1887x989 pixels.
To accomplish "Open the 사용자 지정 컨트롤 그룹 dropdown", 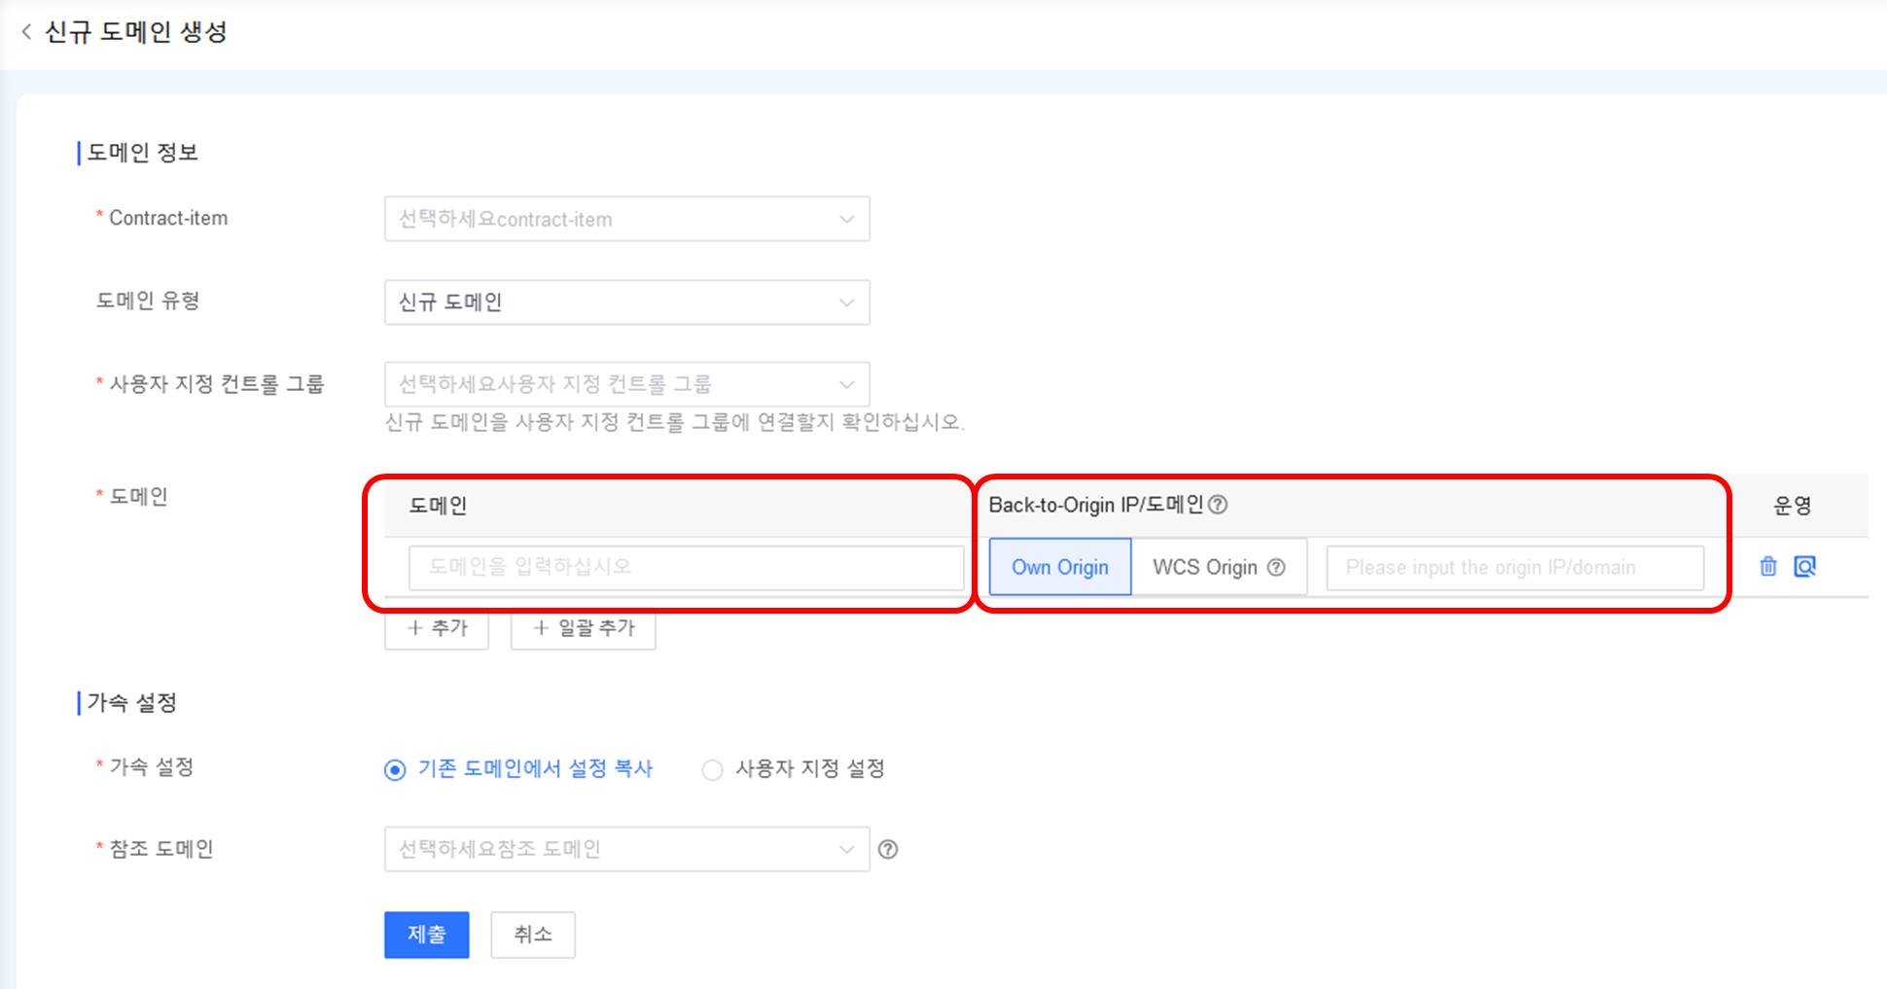I will pos(626,385).
